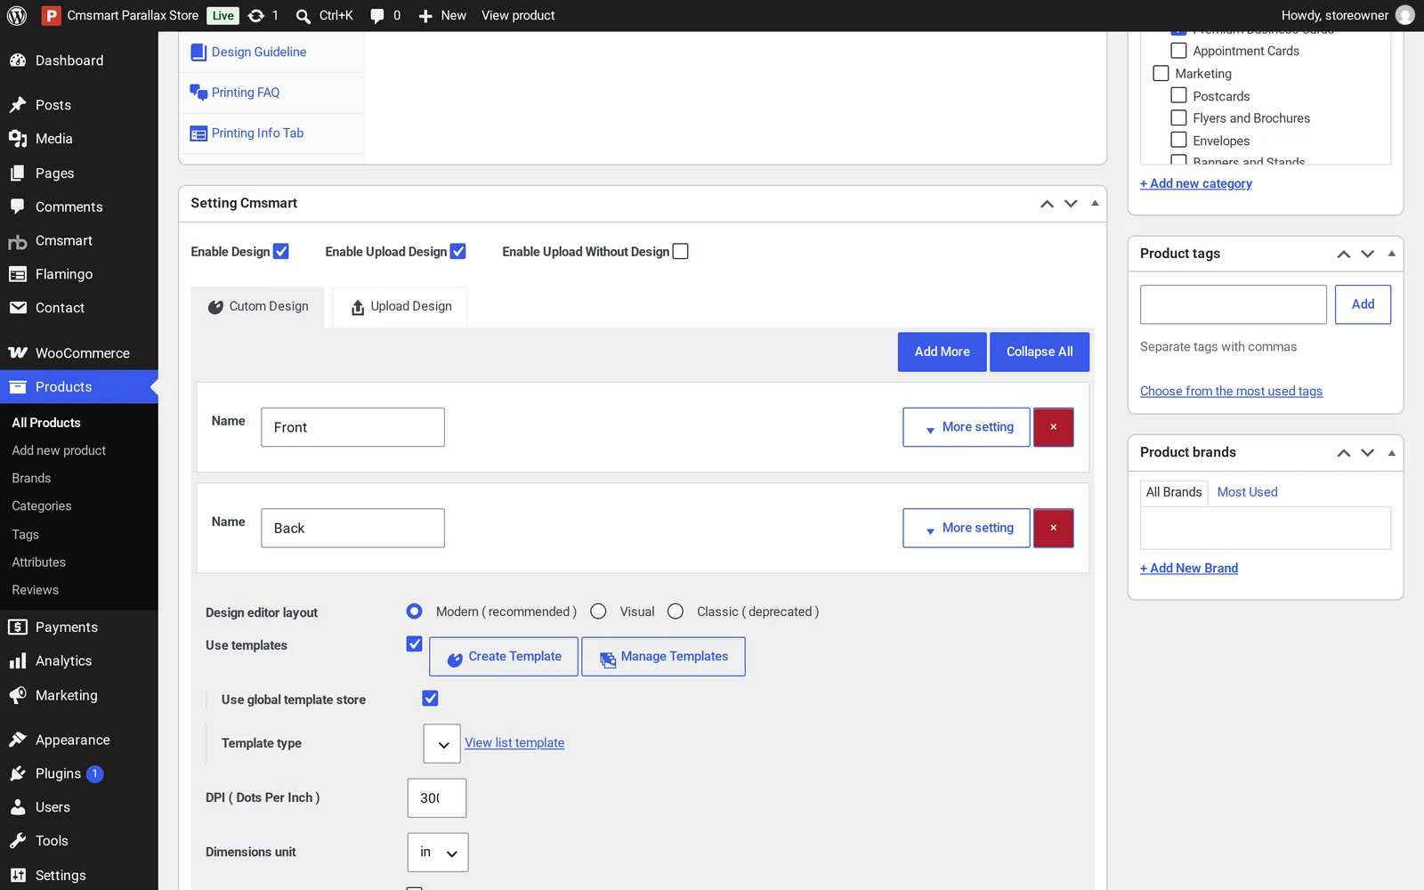This screenshot has width=1424, height=890.
Task: Click the Plugins plug icon
Action: tap(18, 773)
